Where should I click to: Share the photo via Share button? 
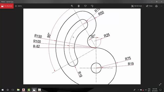pos(149,6)
